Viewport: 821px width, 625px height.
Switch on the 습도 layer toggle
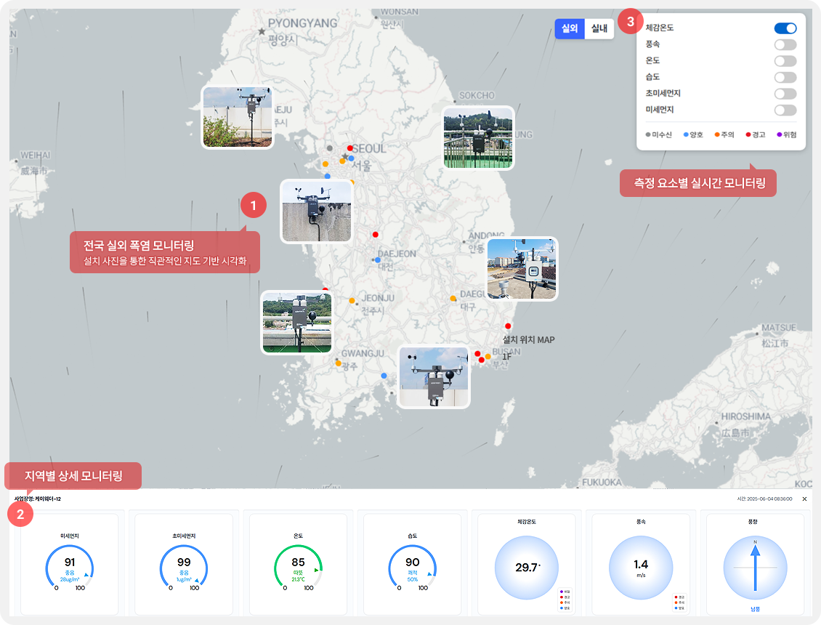click(785, 77)
